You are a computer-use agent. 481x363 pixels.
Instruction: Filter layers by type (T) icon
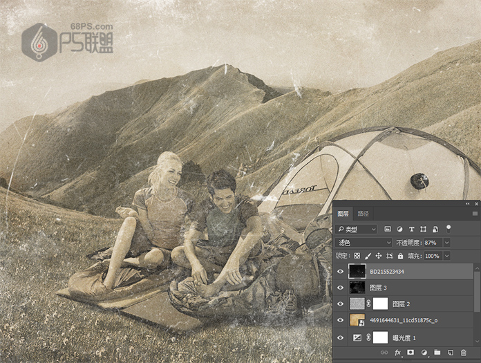click(x=412, y=229)
